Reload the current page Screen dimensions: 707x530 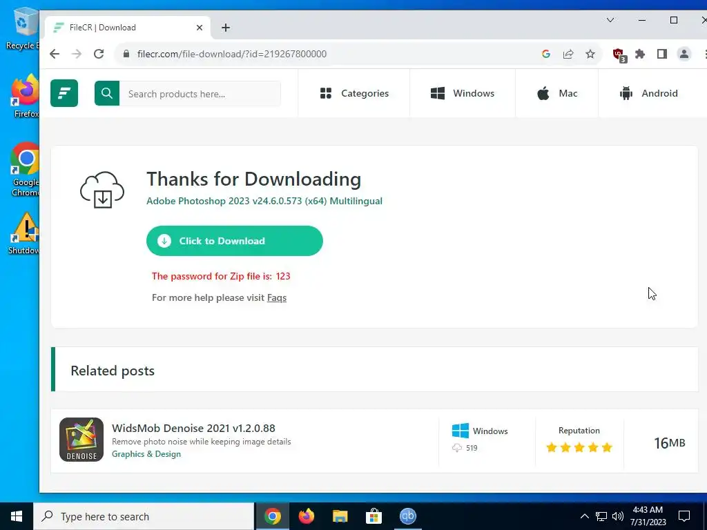coord(99,54)
